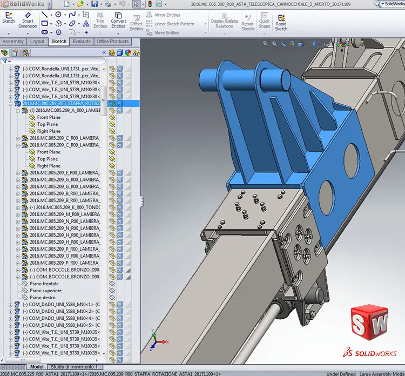
Task: Click the Options checklist icon
Action: click(159, 4)
